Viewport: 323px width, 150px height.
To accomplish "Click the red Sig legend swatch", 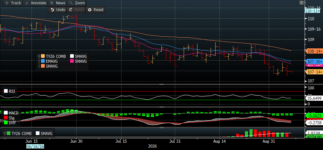I will (6, 118).
